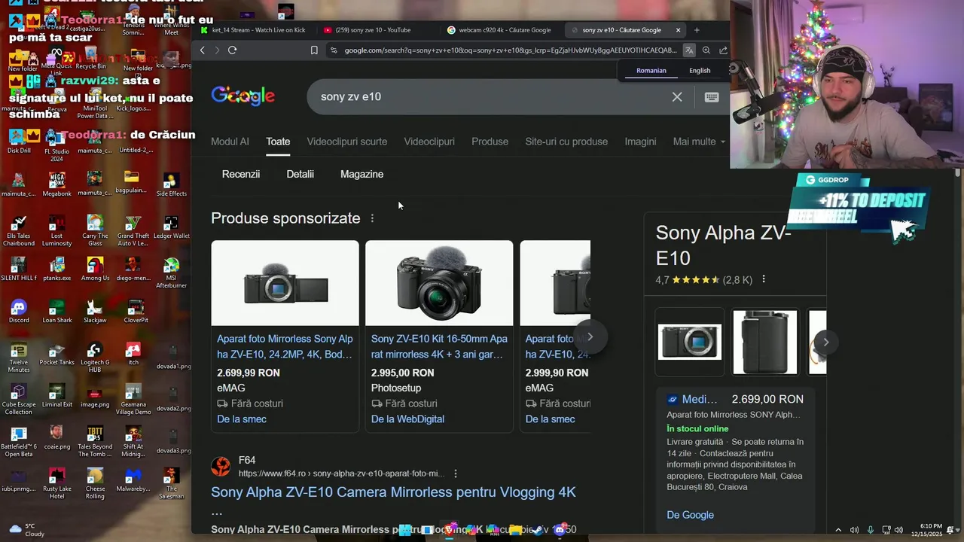Click the microphone icon in system tray

(871, 530)
